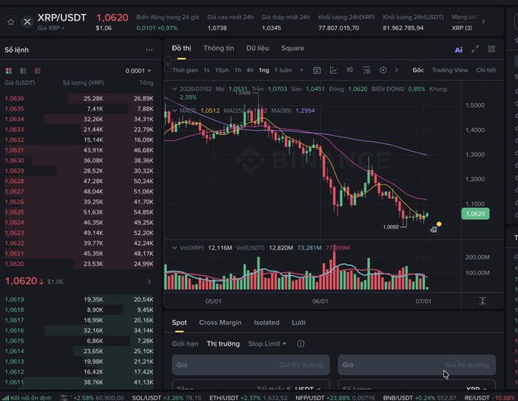Screen dimensions: 518x401
Task: Choose Giới hạn limit order type
Action: pyautogui.click(x=185, y=344)
